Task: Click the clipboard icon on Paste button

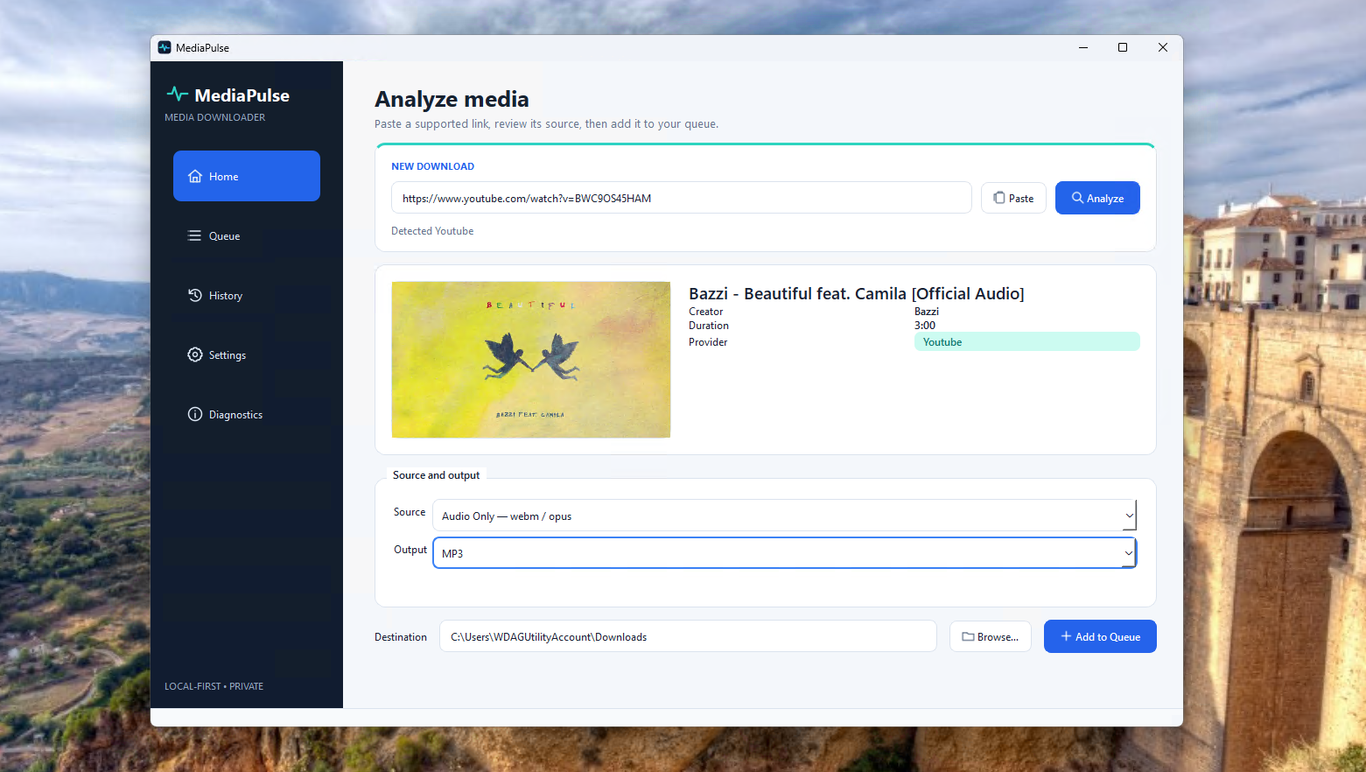Action: click(999, 198)
